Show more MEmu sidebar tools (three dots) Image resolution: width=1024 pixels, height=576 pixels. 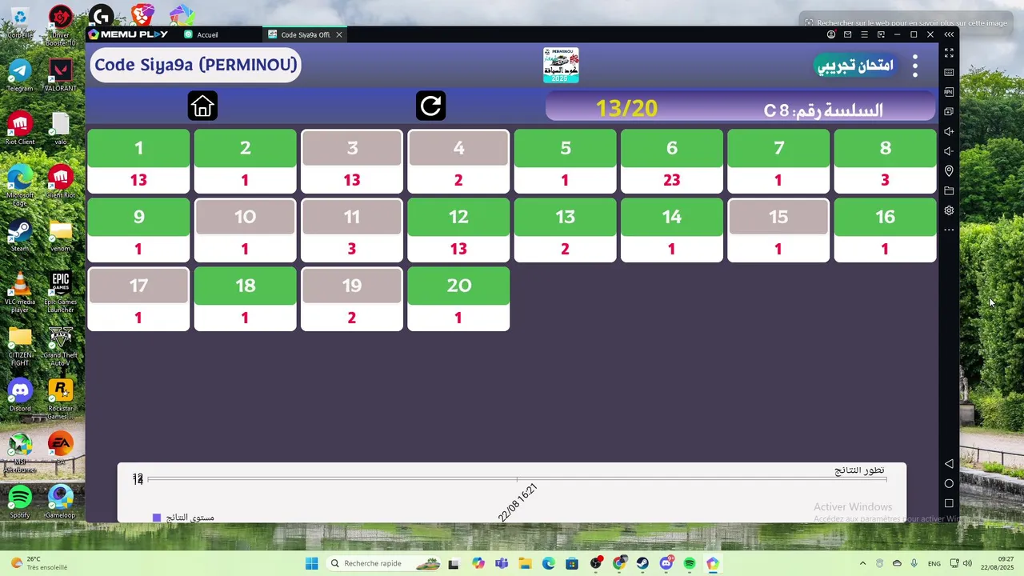tap(949, 230)
